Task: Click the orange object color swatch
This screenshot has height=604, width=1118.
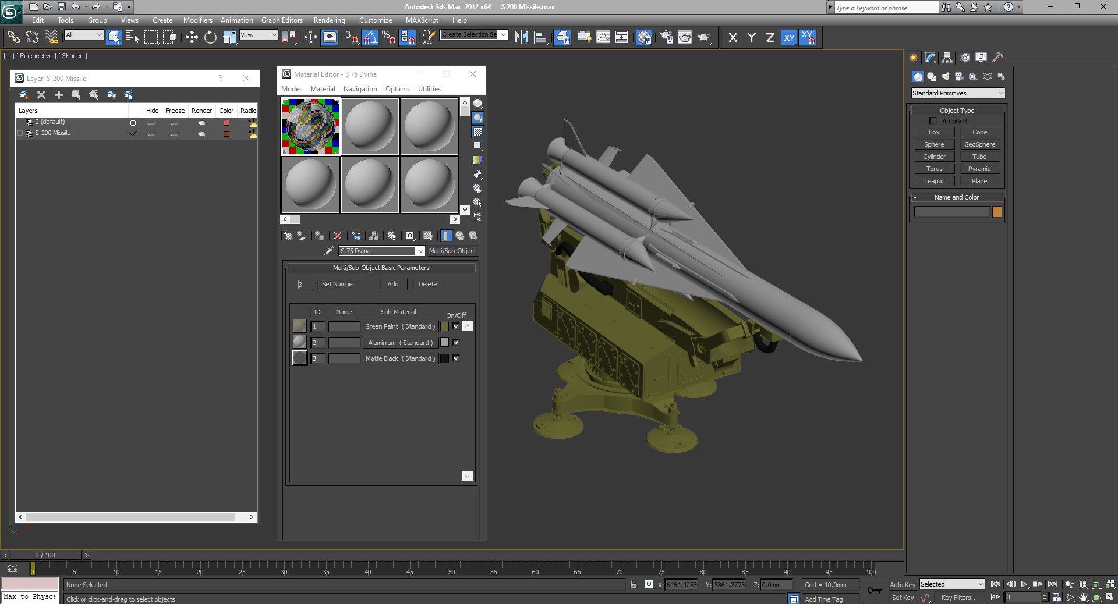Action: pyautogui.click(x=997, y=212)
